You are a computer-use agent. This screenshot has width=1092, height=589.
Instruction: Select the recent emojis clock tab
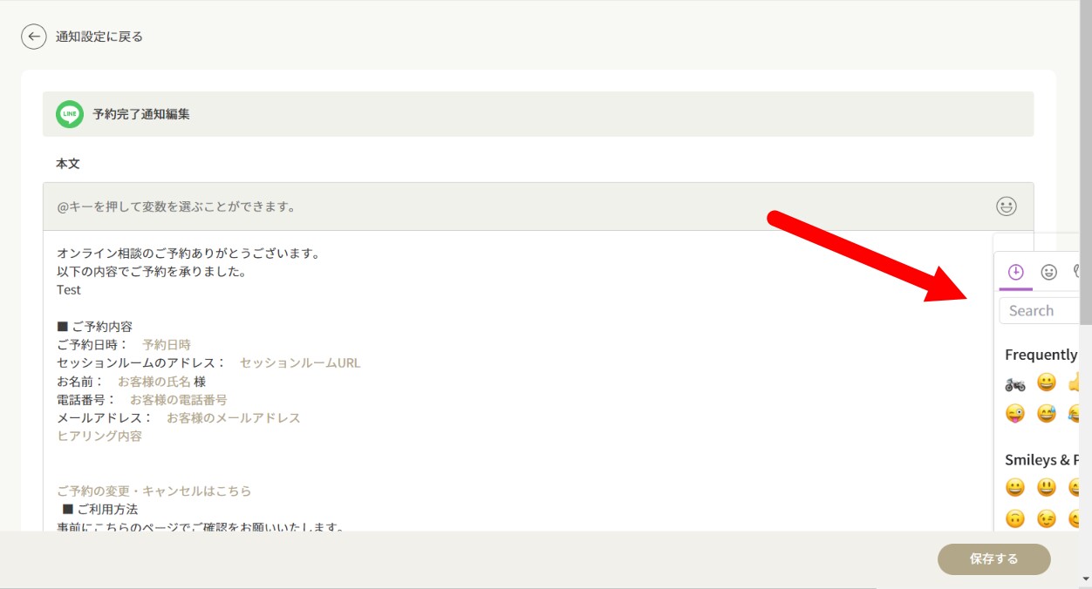click(1015, 272)
